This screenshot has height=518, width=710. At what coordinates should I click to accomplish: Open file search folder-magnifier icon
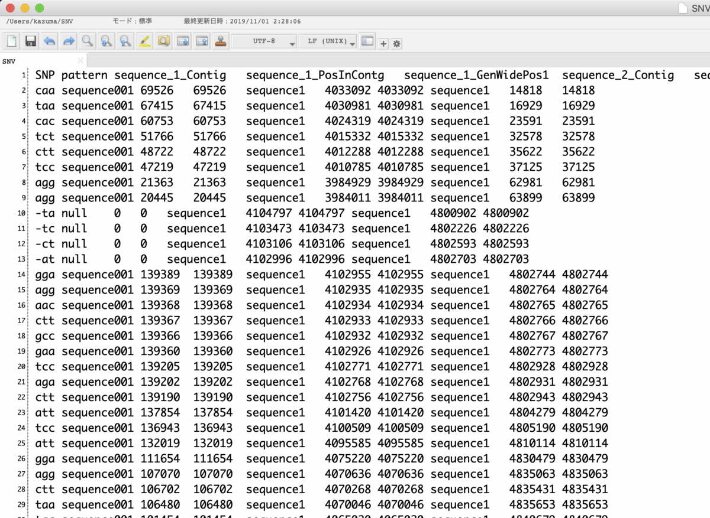coord(163,41)
